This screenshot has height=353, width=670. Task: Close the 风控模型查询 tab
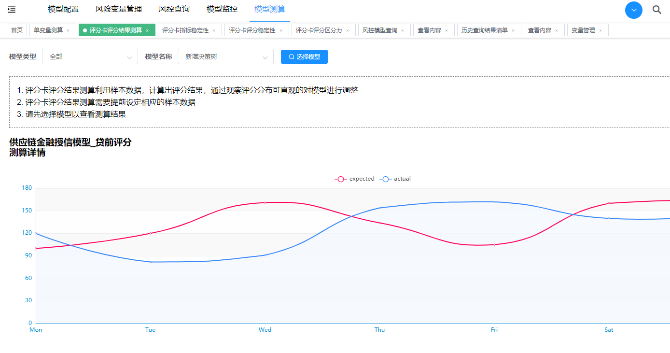[403, 30]
